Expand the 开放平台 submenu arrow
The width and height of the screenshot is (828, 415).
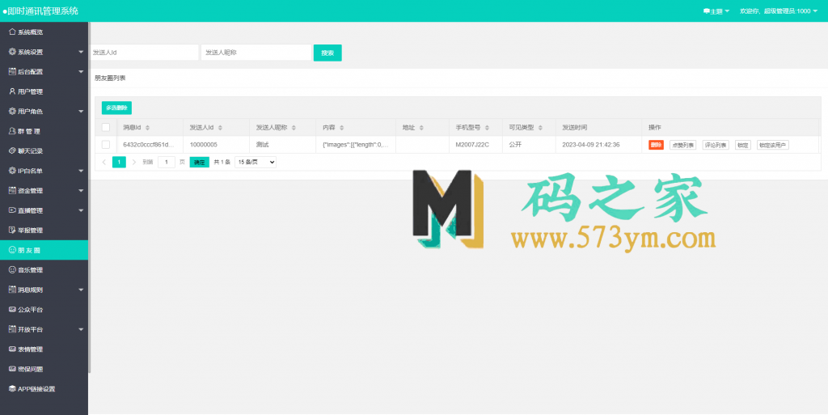pyautogui.click(x=81, y=329)
